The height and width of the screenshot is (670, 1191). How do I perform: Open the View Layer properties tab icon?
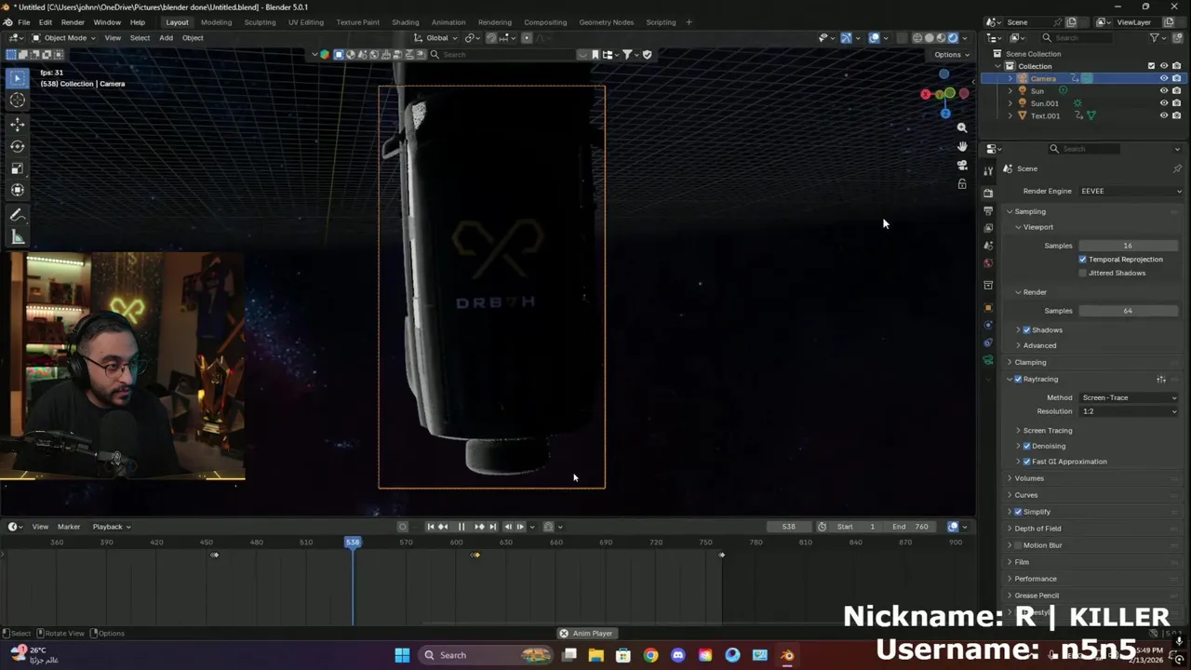[x=988, y=228]
